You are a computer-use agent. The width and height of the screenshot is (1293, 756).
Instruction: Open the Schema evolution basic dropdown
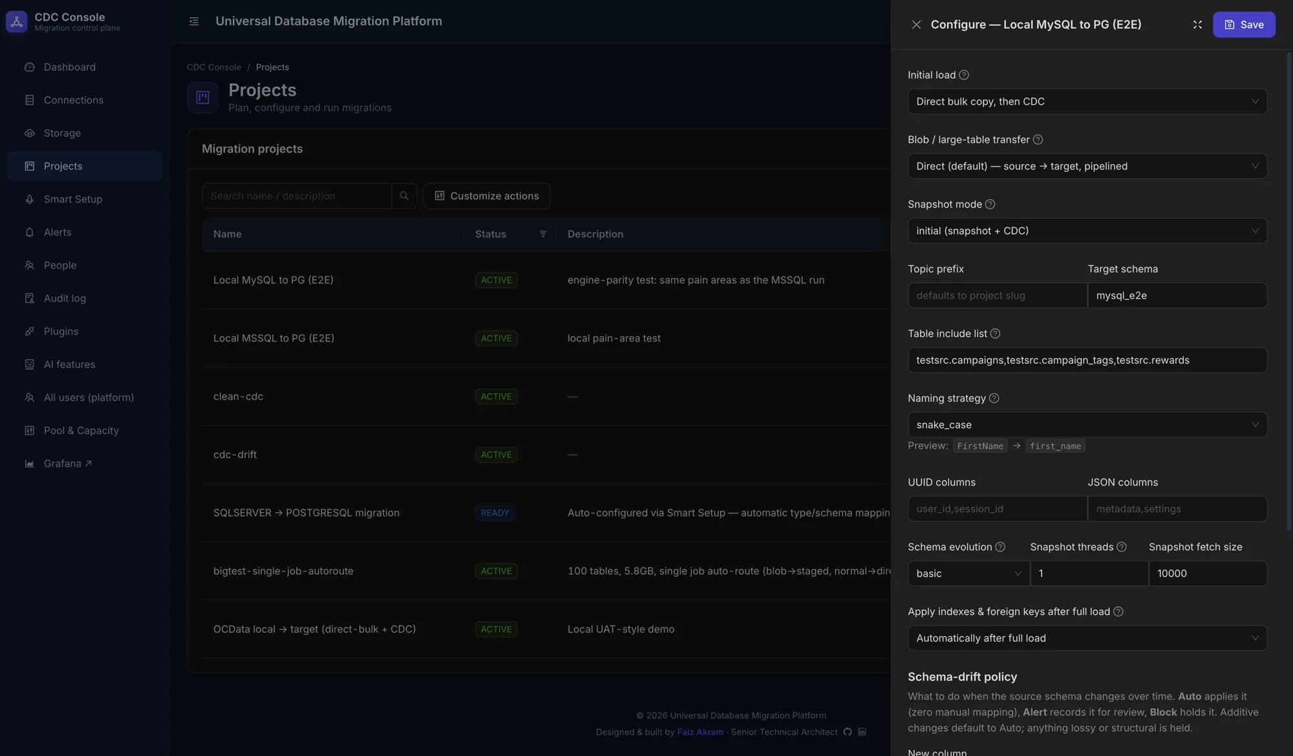968,574
